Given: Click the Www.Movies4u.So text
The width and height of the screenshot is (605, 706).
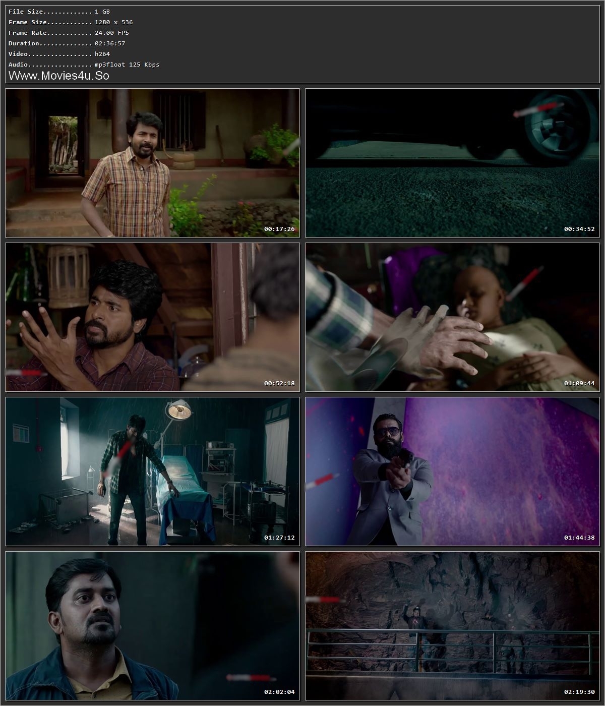Looking at the screenshot, I should click(59, 76).
